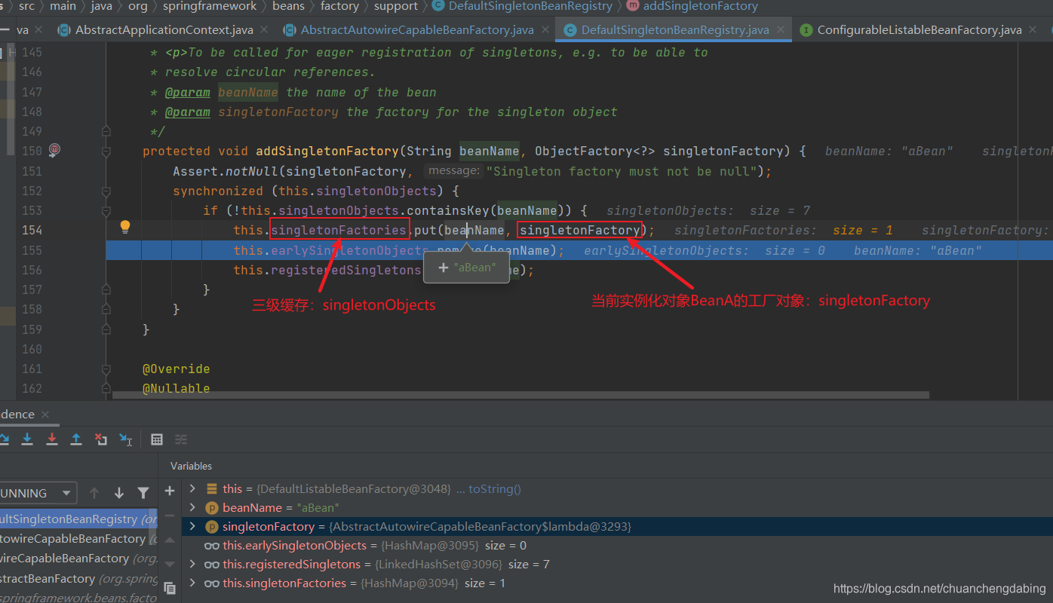Image resolution: width=1053 pixels, height=603 pixels.
Task: Click line number 155 in the gutter
Action: (32, 250)
